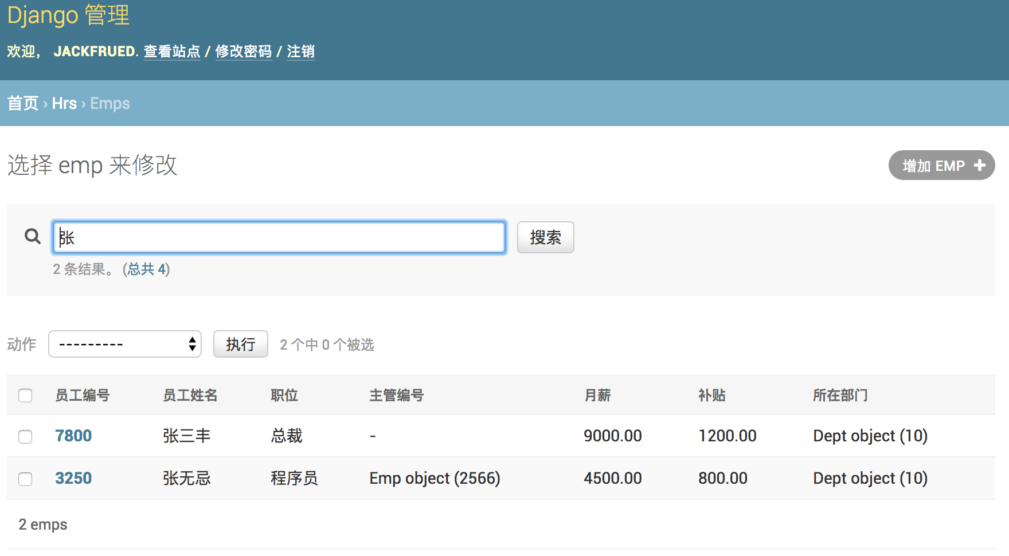
Task: Open the 动作 action dropdown
Action: point(125,344)
